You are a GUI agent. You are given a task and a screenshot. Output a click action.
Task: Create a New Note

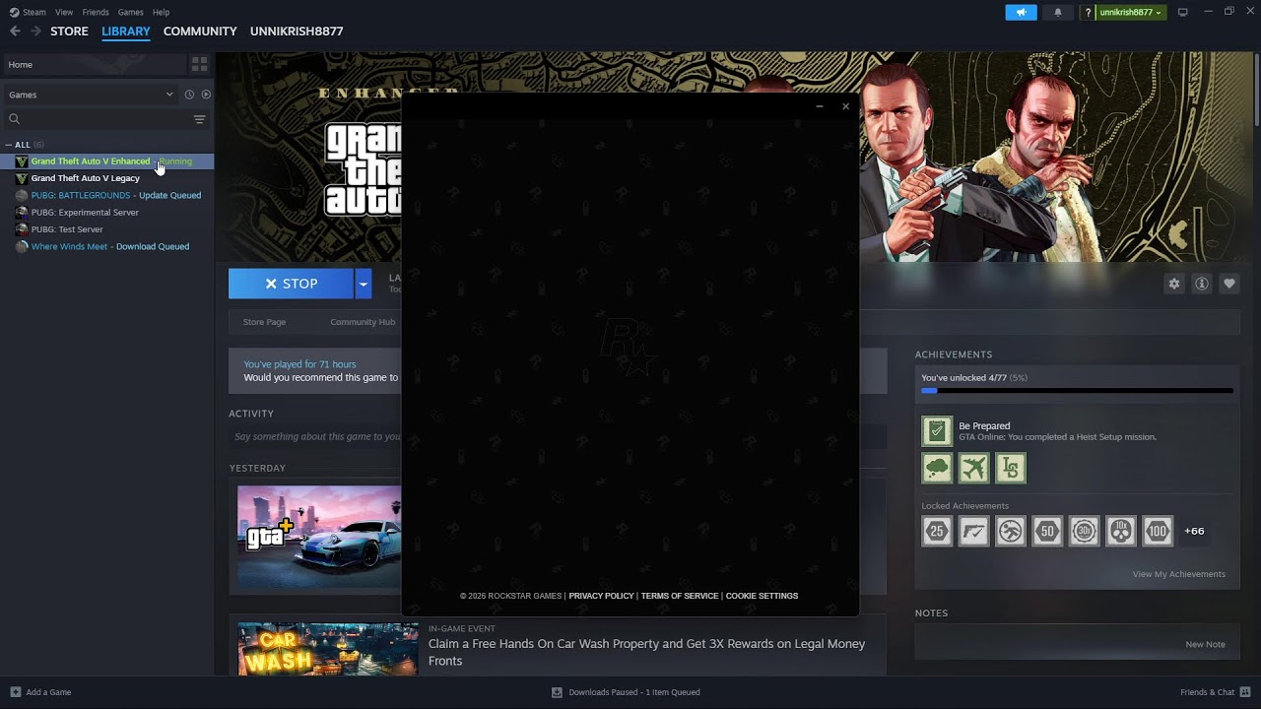coord(1205,644)
